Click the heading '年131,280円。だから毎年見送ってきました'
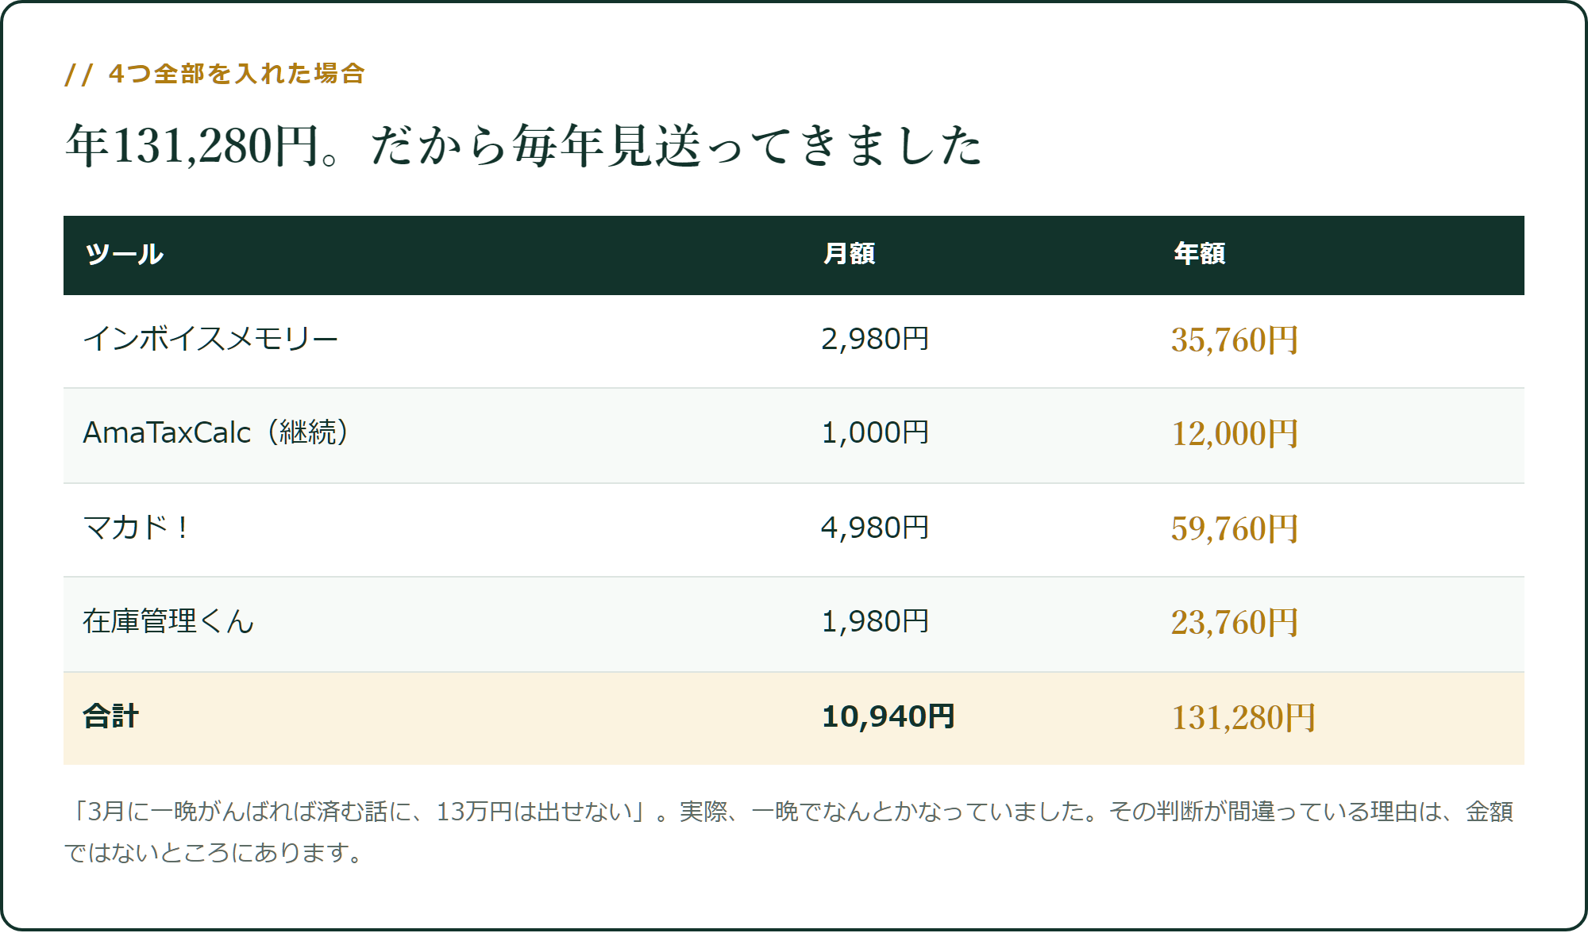1588x933 pixels. pyautogui.click(x=524, y=146)
